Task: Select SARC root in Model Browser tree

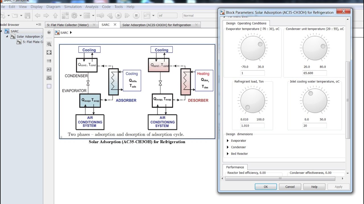Action: [x=15, y=31]
